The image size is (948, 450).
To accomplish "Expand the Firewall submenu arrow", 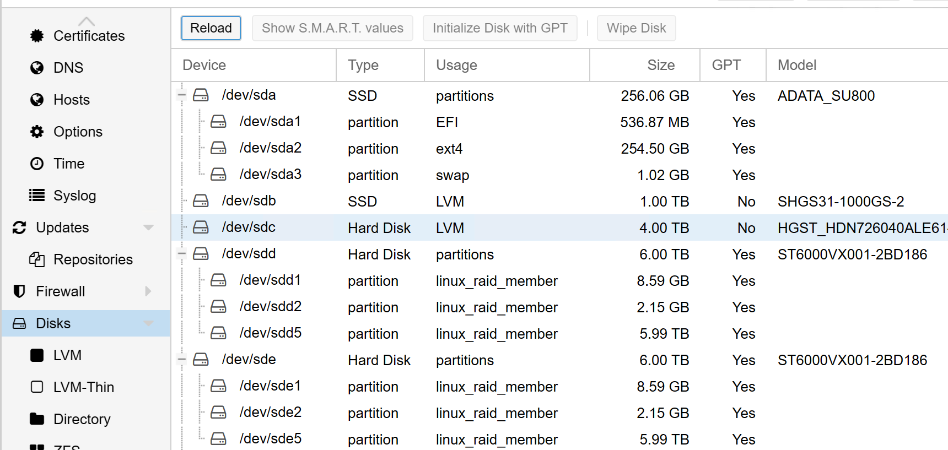I will (x=148, y=291).
